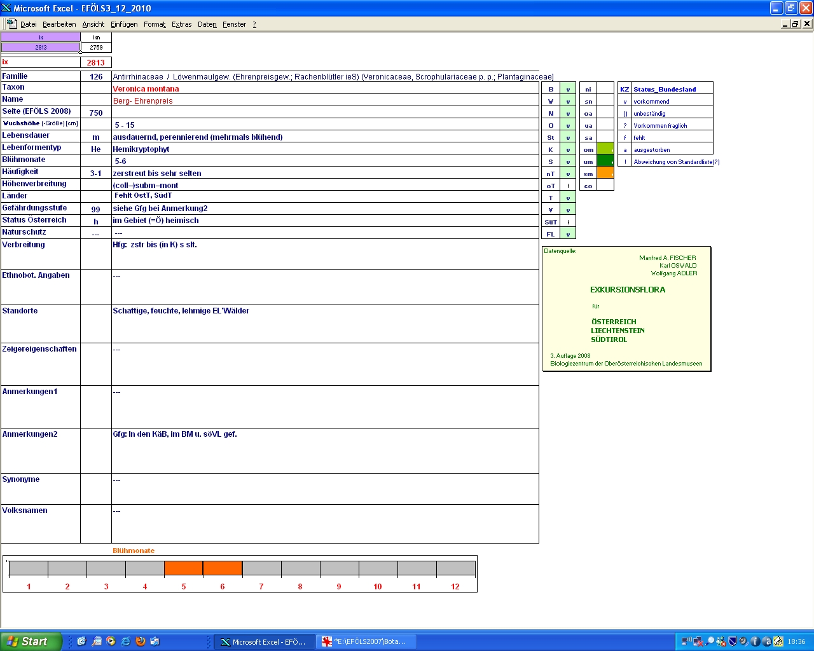
Task: Select the 'ausgestorben' legend entry
Action: coord(672,149)
